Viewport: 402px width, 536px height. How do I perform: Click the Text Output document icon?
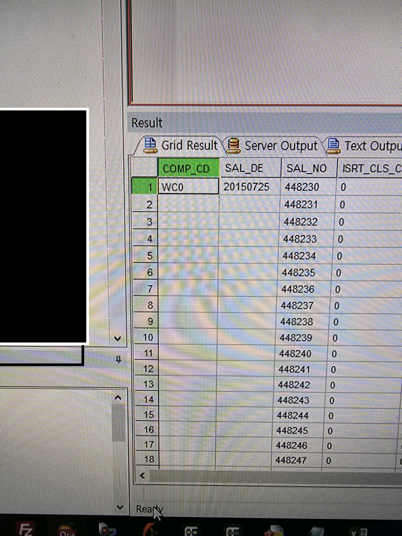click(x=333, y=145)
